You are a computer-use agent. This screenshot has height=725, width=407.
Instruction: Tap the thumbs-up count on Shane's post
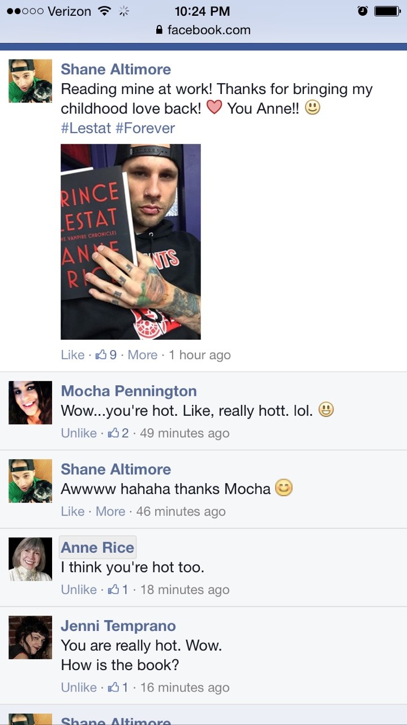coord(106,355)
